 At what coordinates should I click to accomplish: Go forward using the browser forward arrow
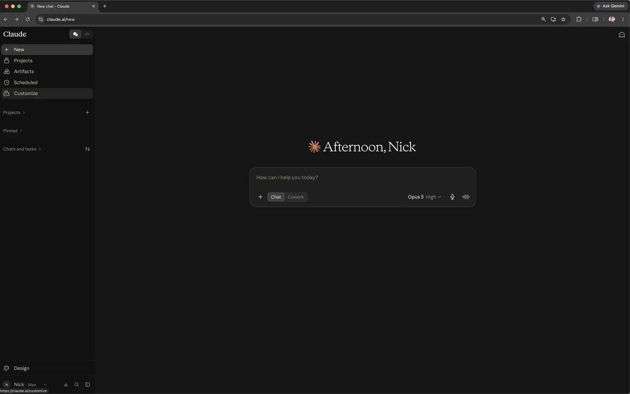tap(17, 19)
